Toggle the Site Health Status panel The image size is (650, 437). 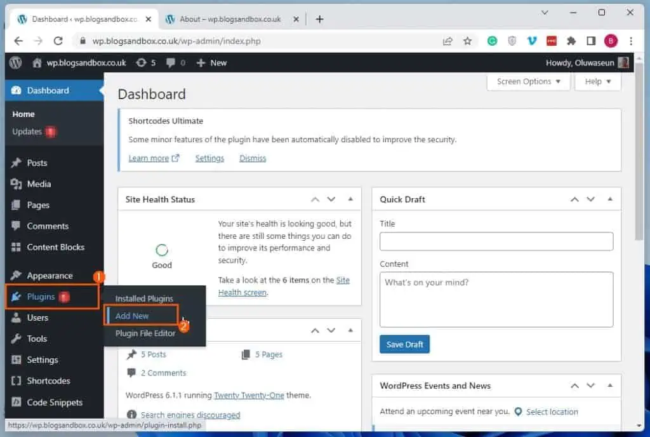tap(350, 199)
